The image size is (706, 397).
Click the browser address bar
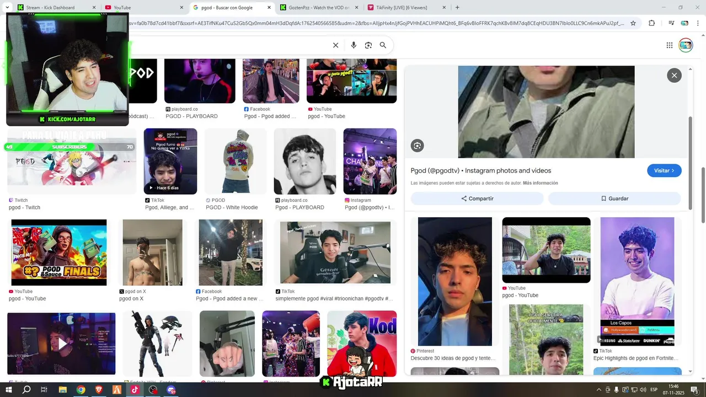pyautogui.click(x=375, y=23)
